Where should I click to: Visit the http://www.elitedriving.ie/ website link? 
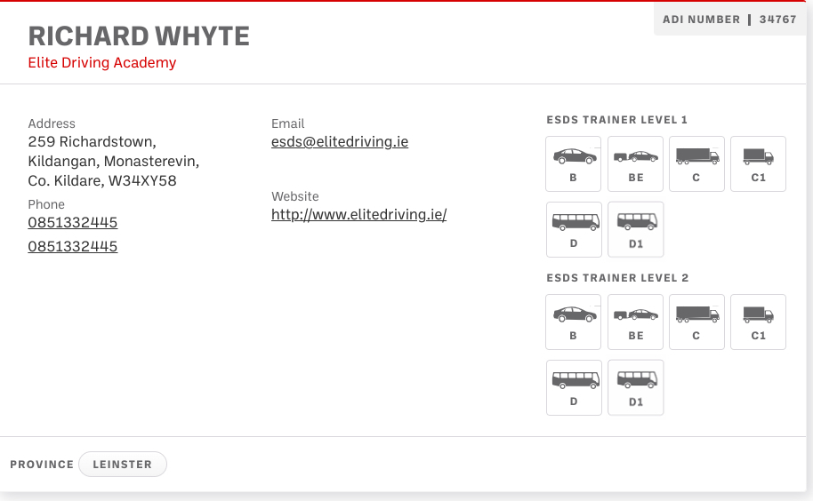(358, 215)
